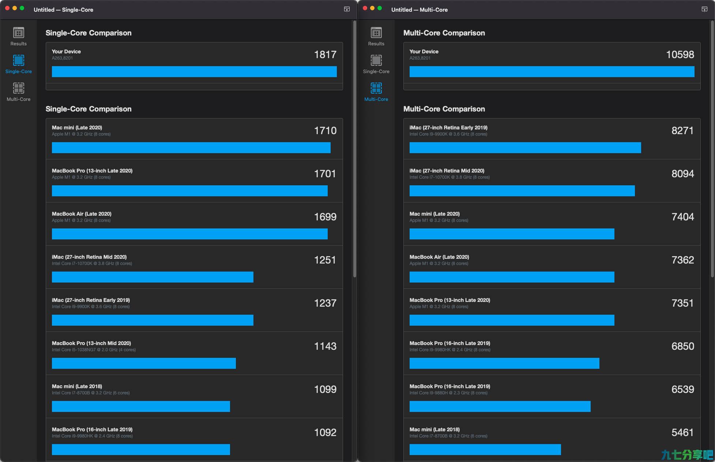Image resolution: width=715 pixels, height=462 pixels.
Task: Click the 8094 multi-core score
Action: pos(682,174)
